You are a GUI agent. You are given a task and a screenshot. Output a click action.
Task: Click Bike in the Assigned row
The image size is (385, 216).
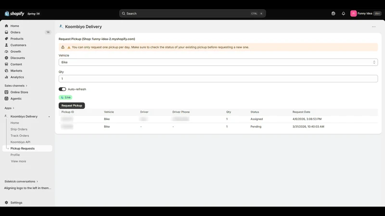[107, 119]
